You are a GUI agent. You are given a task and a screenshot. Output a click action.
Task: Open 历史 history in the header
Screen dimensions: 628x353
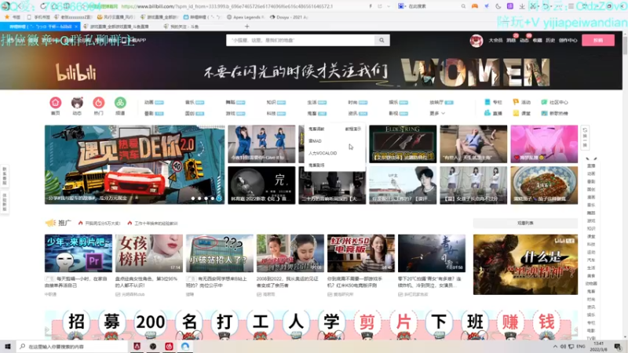coord(550,41)
